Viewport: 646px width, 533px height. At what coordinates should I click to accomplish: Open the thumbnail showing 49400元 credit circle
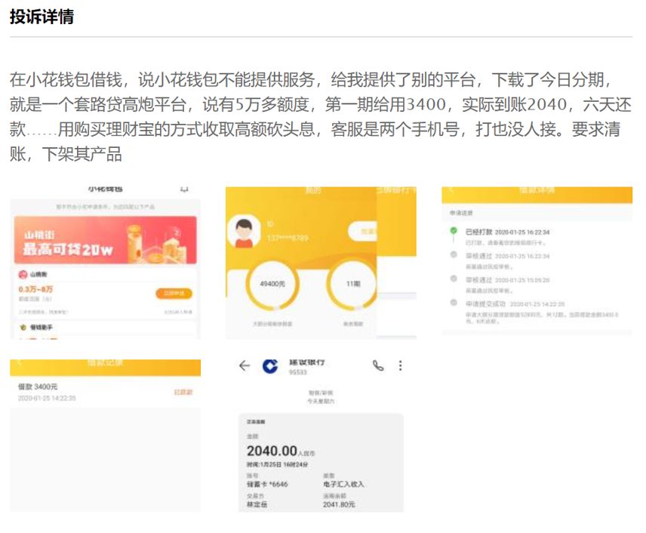coord(321,263)
